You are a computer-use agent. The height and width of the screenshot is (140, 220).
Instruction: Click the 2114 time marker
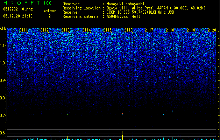coord(86,30)
